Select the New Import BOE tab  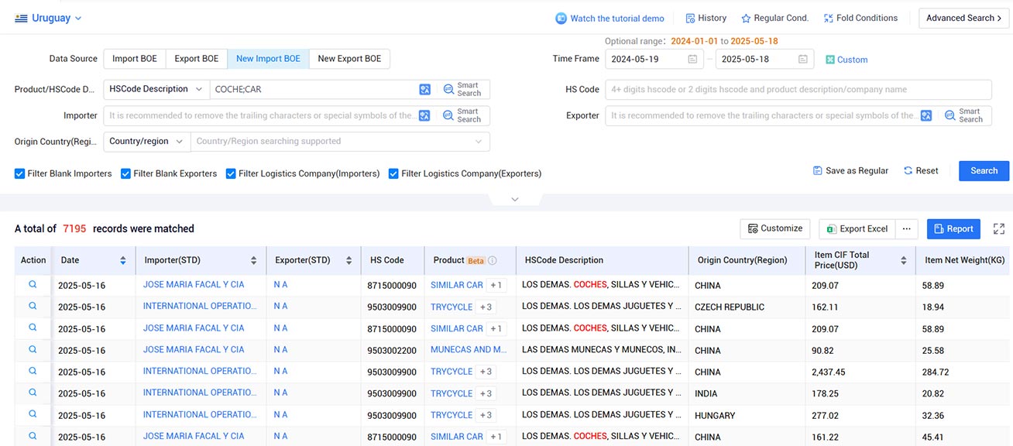pos(268,59)
